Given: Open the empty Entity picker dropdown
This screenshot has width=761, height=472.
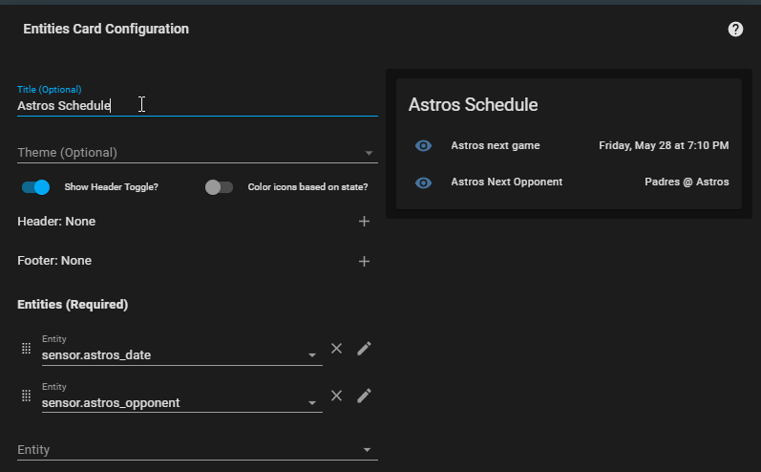Looking at the screenshot, I should pyautogui.click(x=198, y=450).
